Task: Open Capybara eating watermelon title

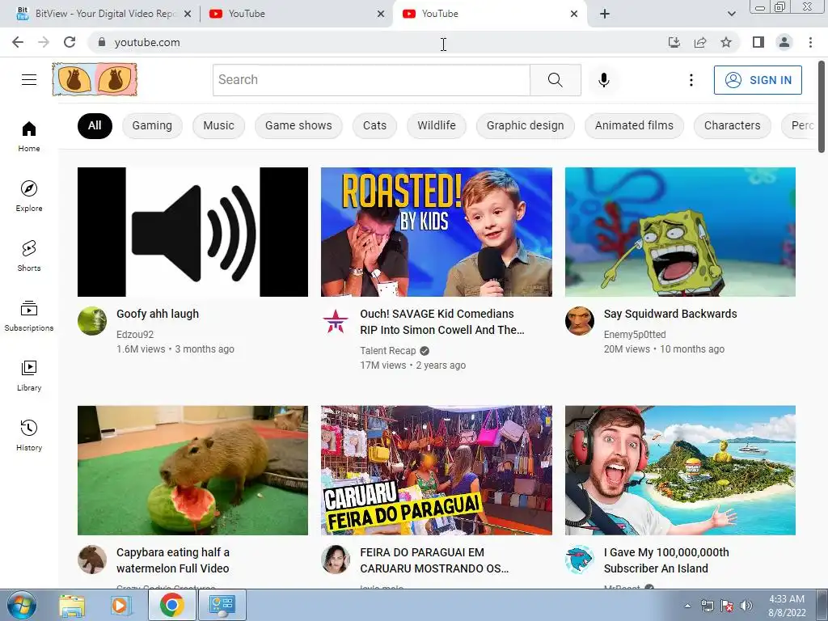Action: [173, 560]
